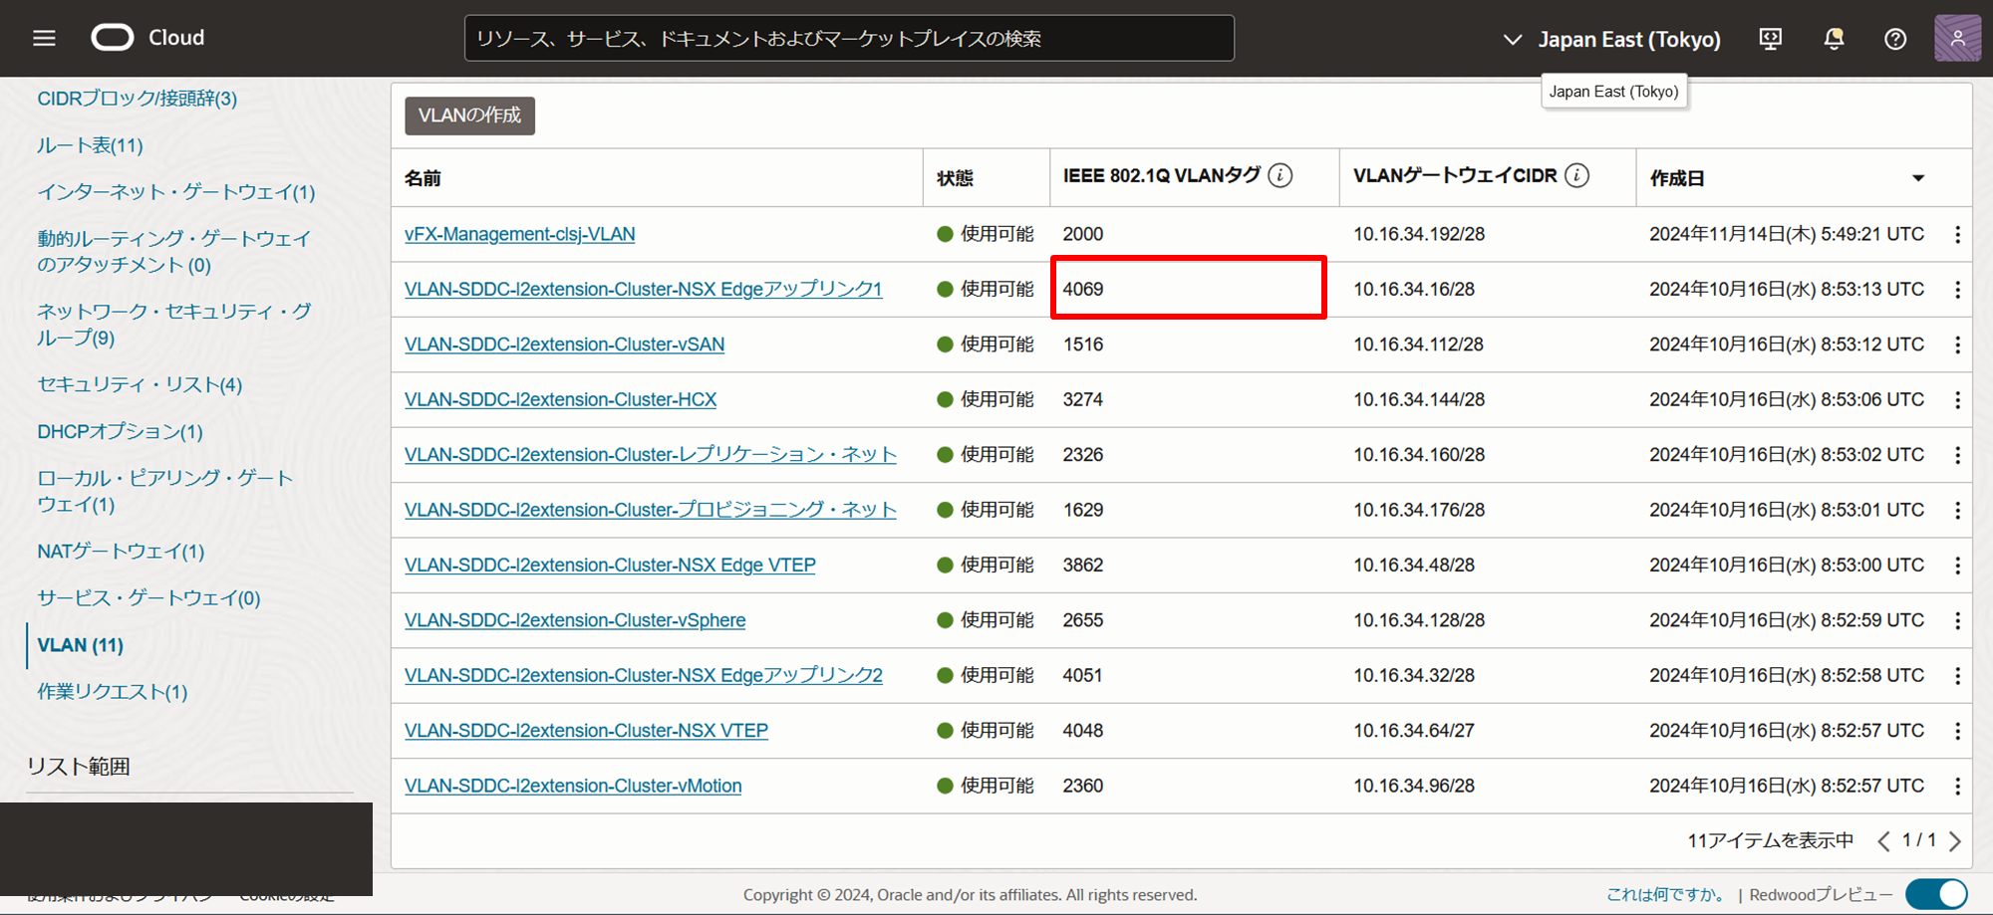
Task: Show info for IEEE 802.1Q VLAN tag
Action: [1281, 176]
